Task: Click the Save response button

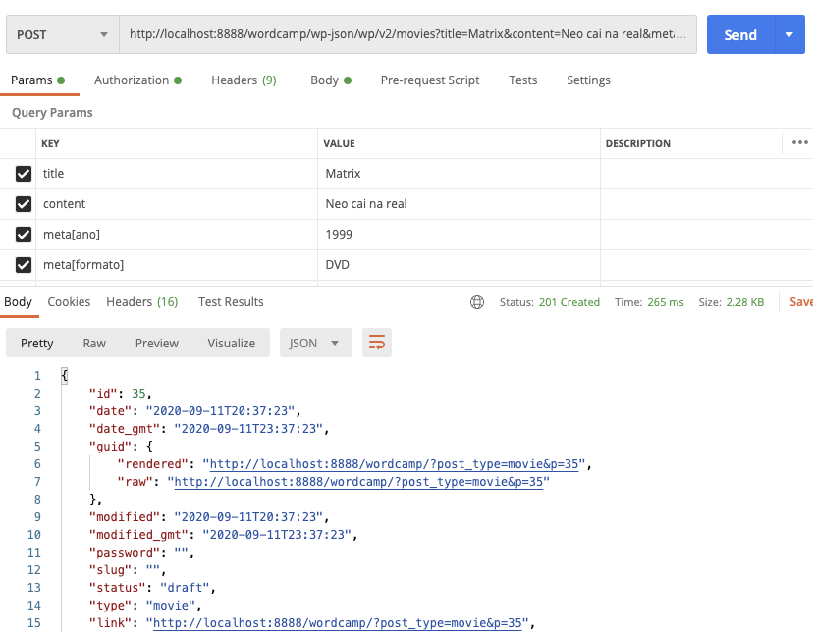Action: (x=801, y=302)
